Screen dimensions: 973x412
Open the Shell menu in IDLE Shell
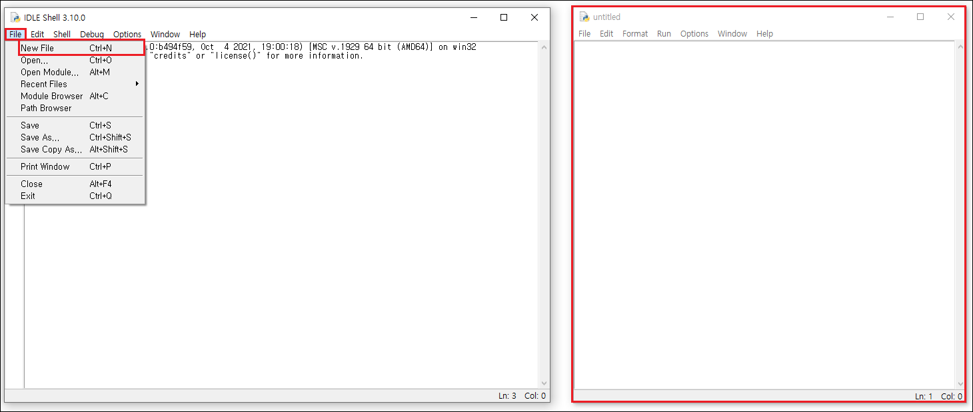(62, 34)
